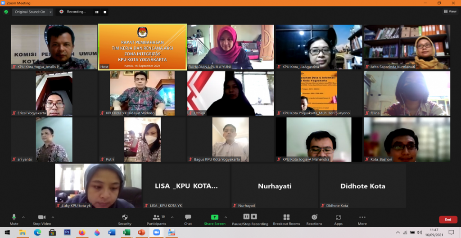Stop the recording from the top indicator bar
461x238 pixels.
pos(105,12)
